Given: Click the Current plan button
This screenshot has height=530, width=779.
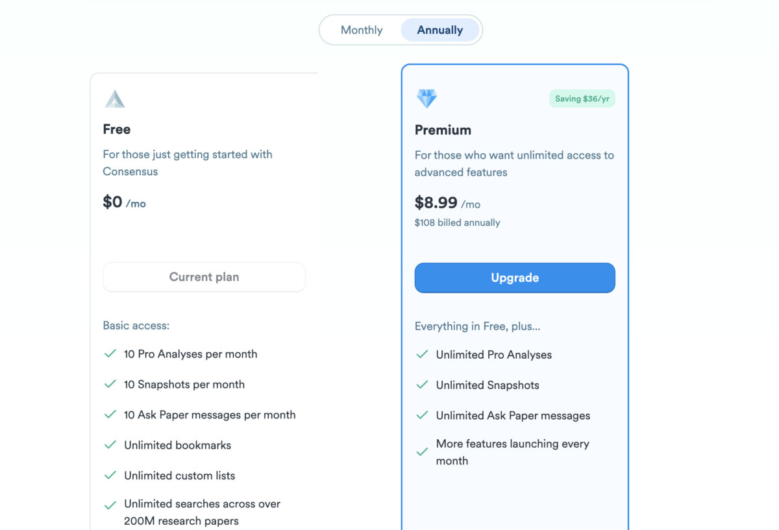Looking at the screenshot, I should coord(204,277).
